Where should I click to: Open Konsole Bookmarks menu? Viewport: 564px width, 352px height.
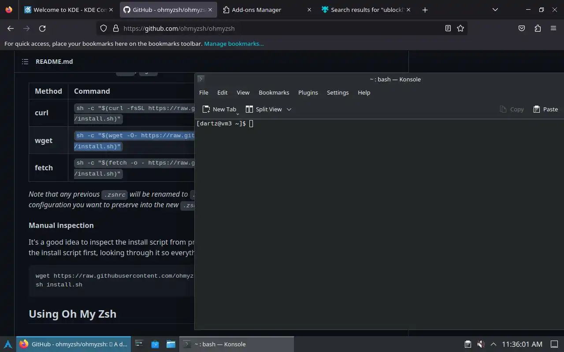[x=274, y=92]
